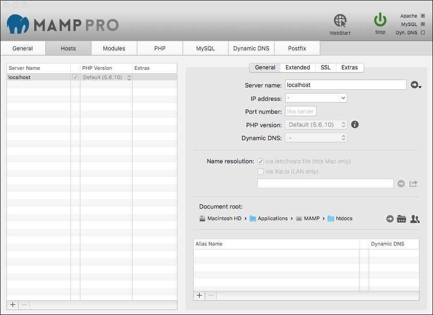Click the arrow icon beside Server name
This screenshot has height=315, width=433.
(x=416, y=85)
